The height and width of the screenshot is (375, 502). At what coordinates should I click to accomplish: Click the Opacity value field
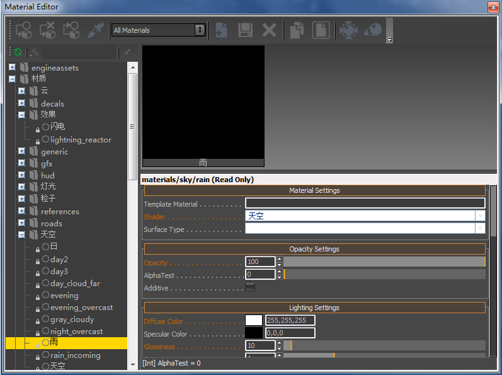coord(260,262)
